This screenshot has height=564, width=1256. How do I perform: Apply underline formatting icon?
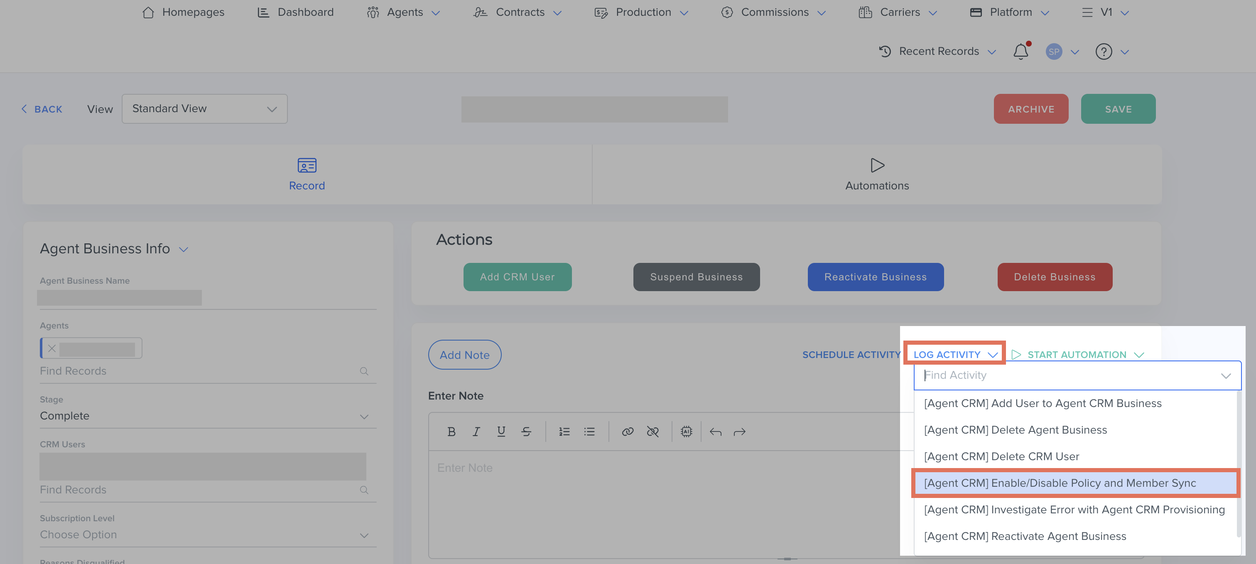tap(501, 432)
